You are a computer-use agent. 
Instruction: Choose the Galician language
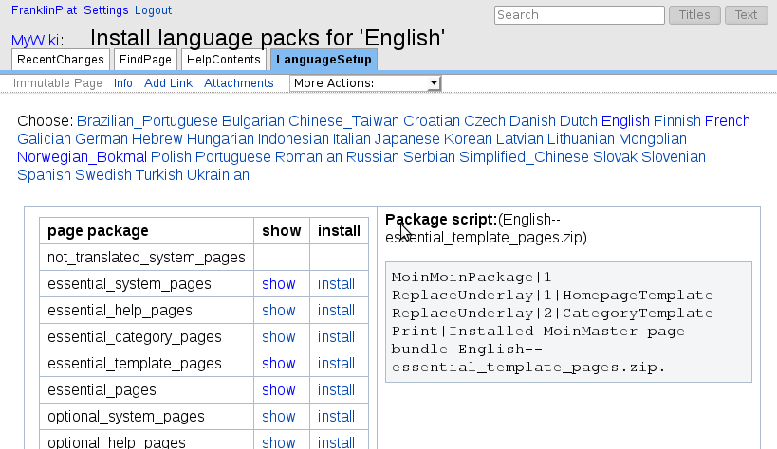pyautogui.click(x=44, y=138)
